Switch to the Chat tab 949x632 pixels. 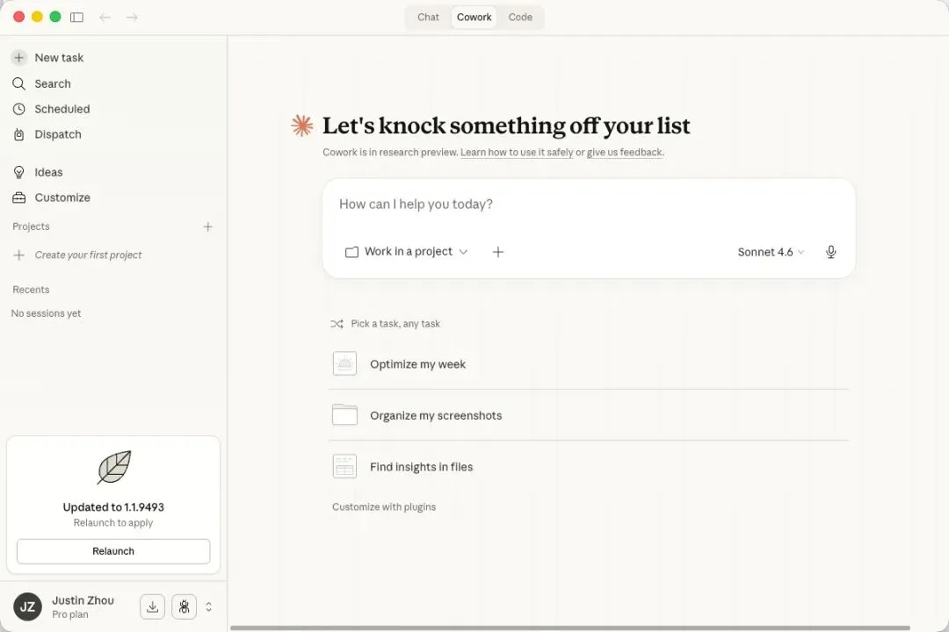click(x=428, y=18)
